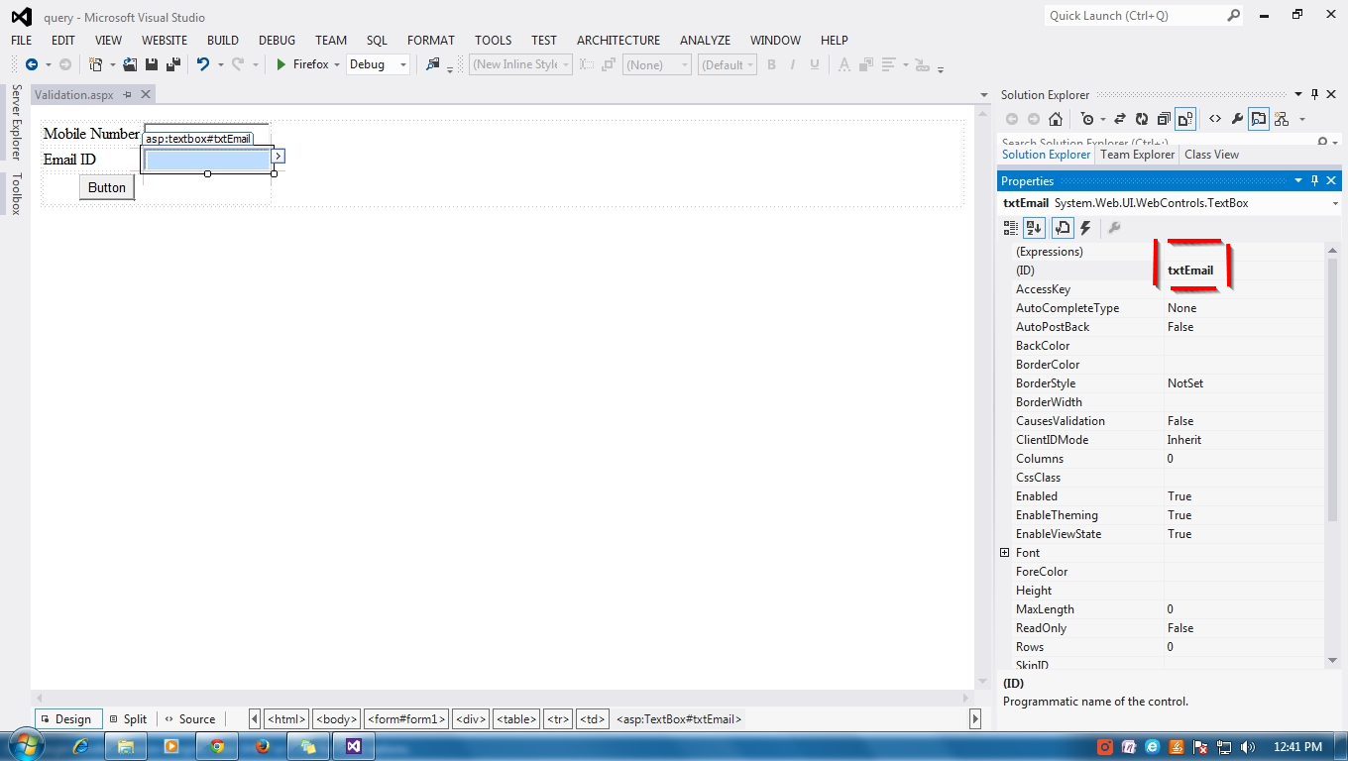Switch Properties panel to Events view
Screen dimensions: 1348x761
pos(1084,227)
